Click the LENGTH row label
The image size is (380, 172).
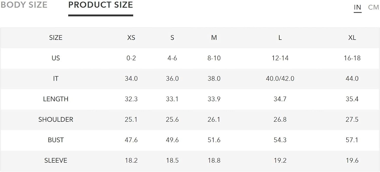click(56, 99)
